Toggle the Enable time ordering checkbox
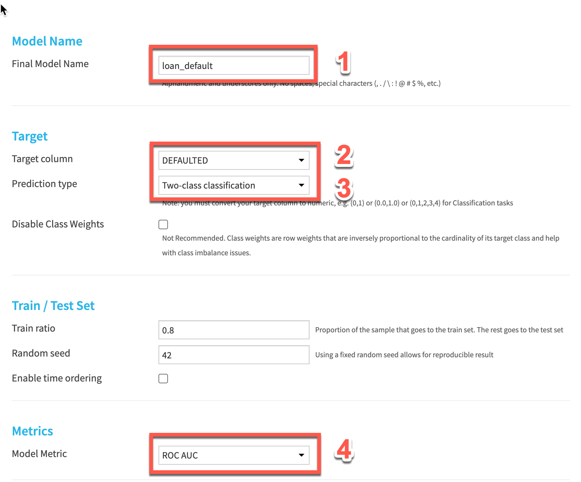Screen dimensions: 581x482 163,379
